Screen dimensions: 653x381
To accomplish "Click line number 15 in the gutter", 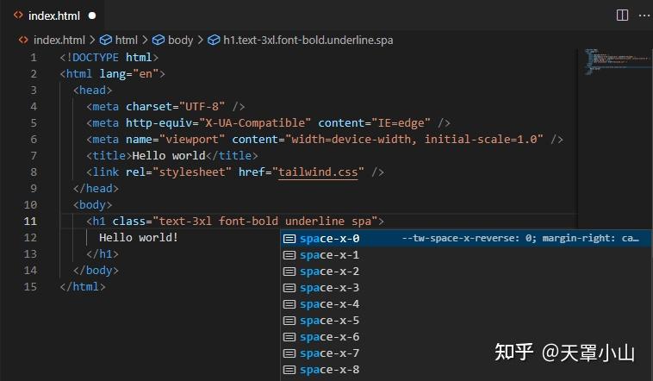I will click(30, 287).
